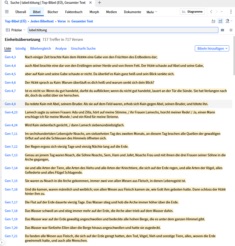
Task: Open the hamburger menu icon
Action: [x=7, y=12]
